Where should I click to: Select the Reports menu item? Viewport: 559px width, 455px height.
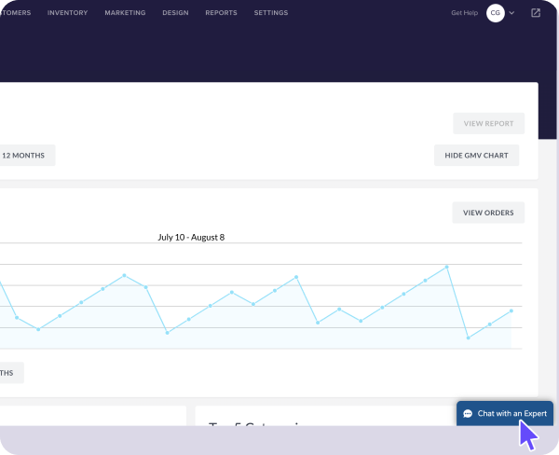[x=221, y=13]
